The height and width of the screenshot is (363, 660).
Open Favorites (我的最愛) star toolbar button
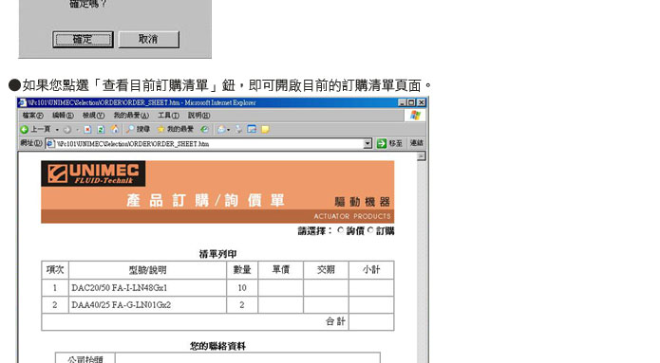click(x=175, y=130)
